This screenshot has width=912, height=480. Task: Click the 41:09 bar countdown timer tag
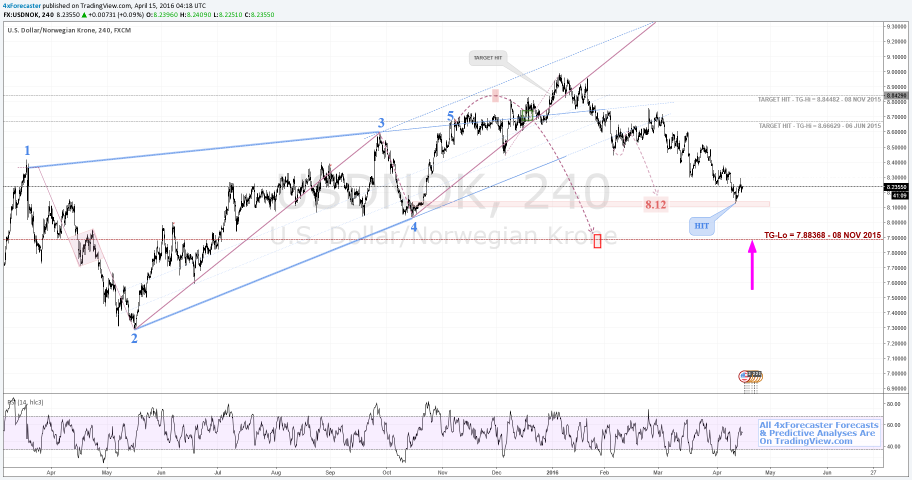[x=899, y=195]
